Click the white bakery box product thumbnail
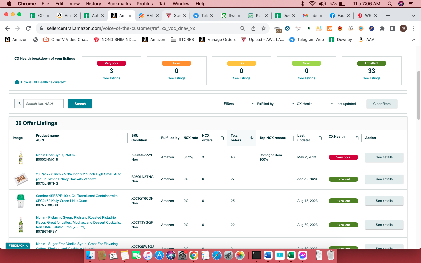Viewport: 421px width, 263px height. click(21, 179)
